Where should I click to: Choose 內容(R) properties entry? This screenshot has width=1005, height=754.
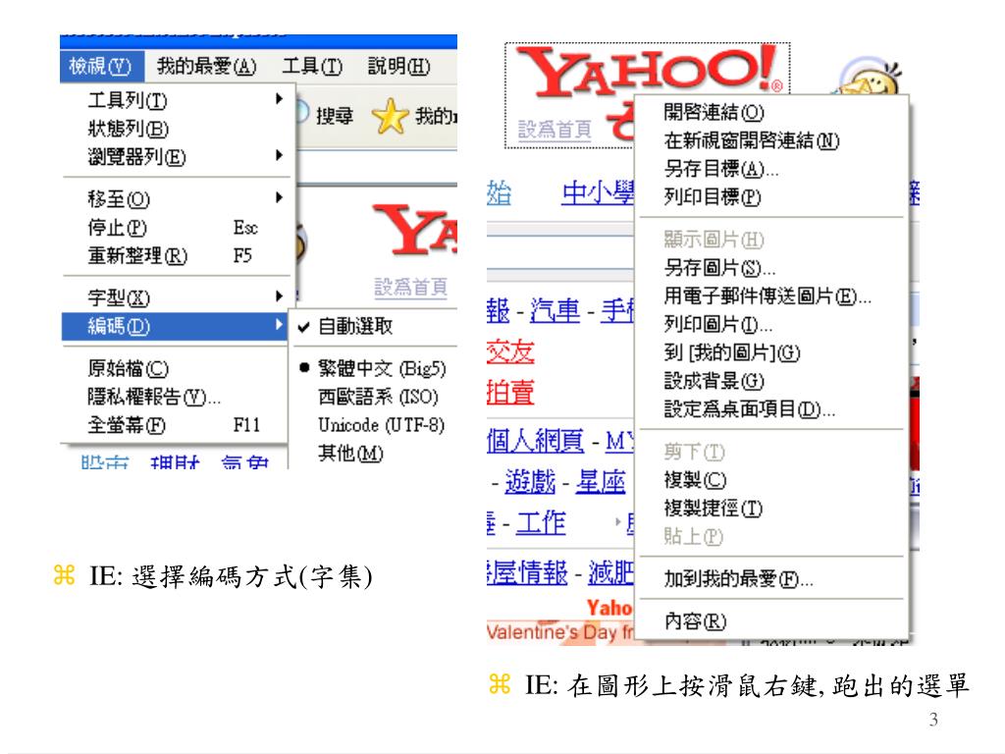point(771,620)
